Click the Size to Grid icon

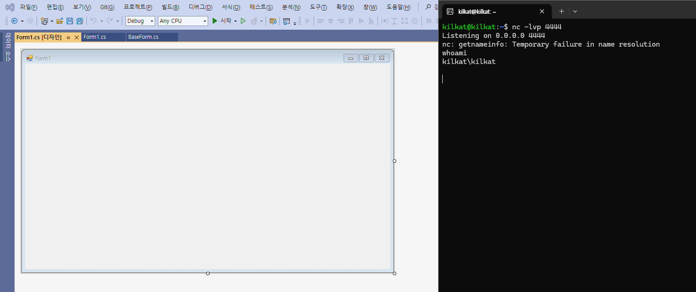pyautogui.click(x=415, y=21)
